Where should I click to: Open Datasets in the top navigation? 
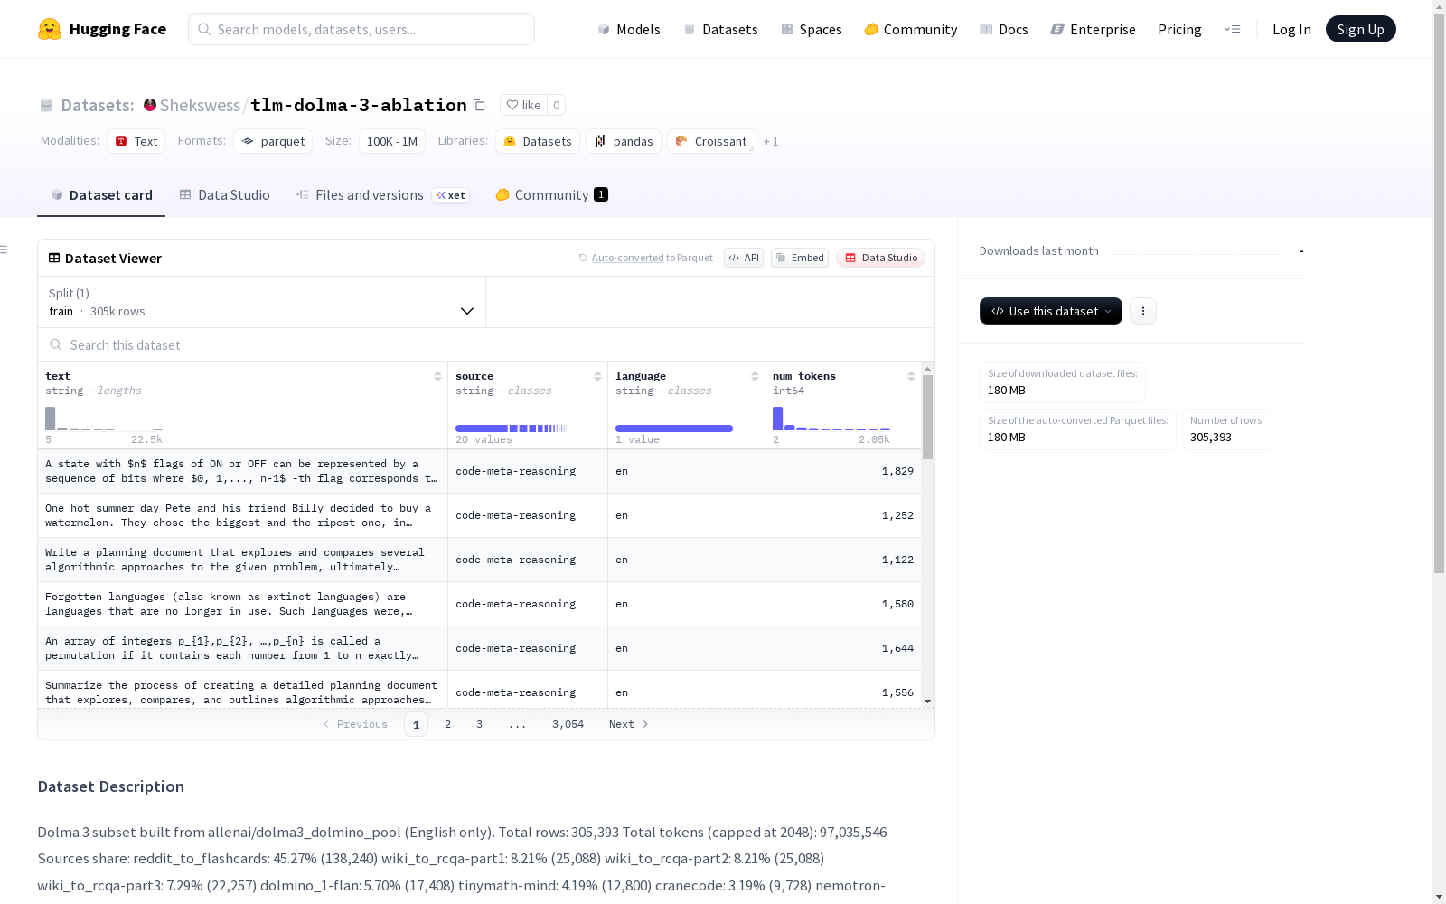click(720, 29)
